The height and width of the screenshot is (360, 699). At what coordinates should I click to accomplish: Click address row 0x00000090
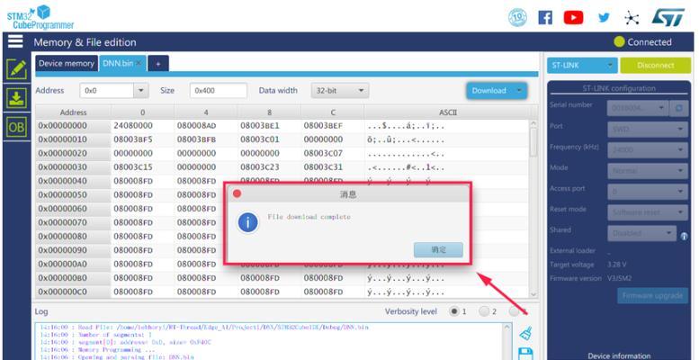pyautogui.click(x=73, y=250)
